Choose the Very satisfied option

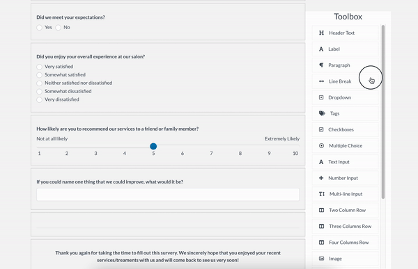point(40,67)
